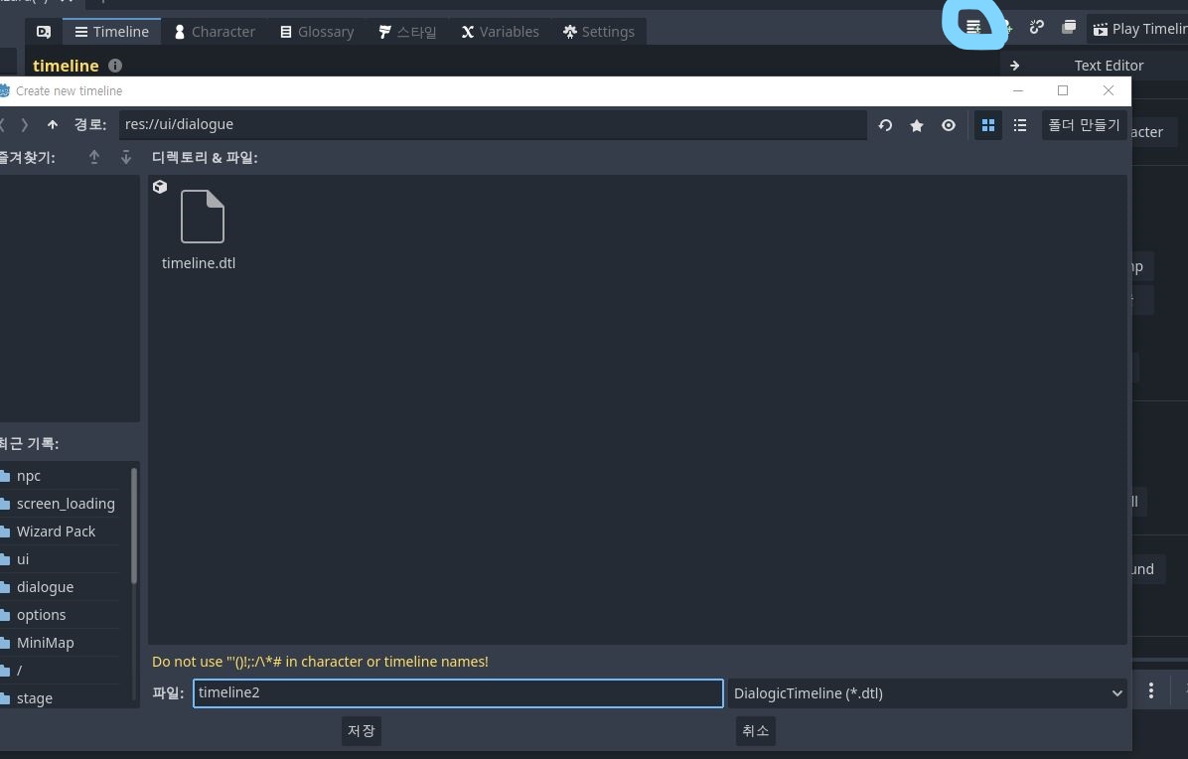Expand the Text Editor panel arrow
The width and height of the screenshot is (1188, 759).
click(x=1013, y=66)
